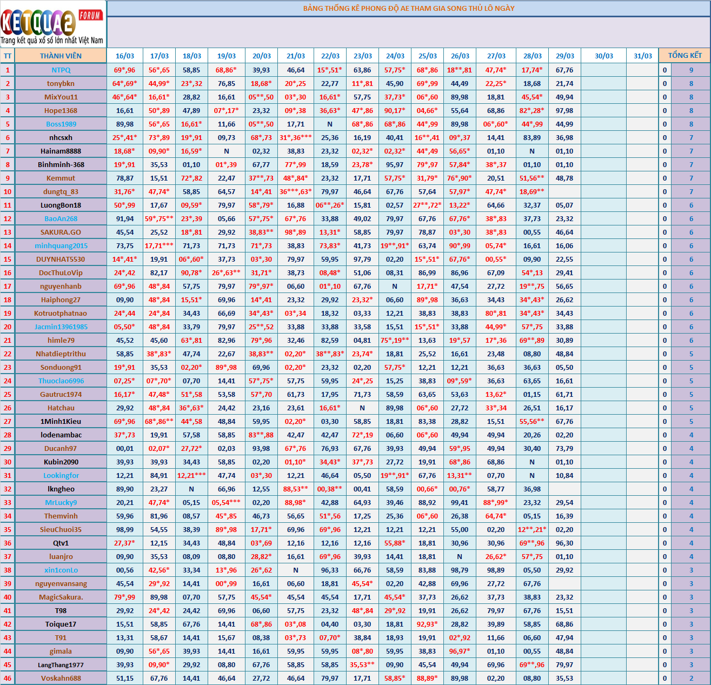
Task: Click member name Boss1989
Action: point(61,124)
